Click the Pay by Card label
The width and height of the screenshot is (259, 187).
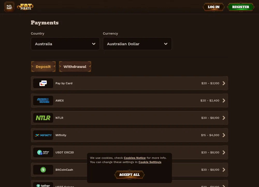point(64,83)
